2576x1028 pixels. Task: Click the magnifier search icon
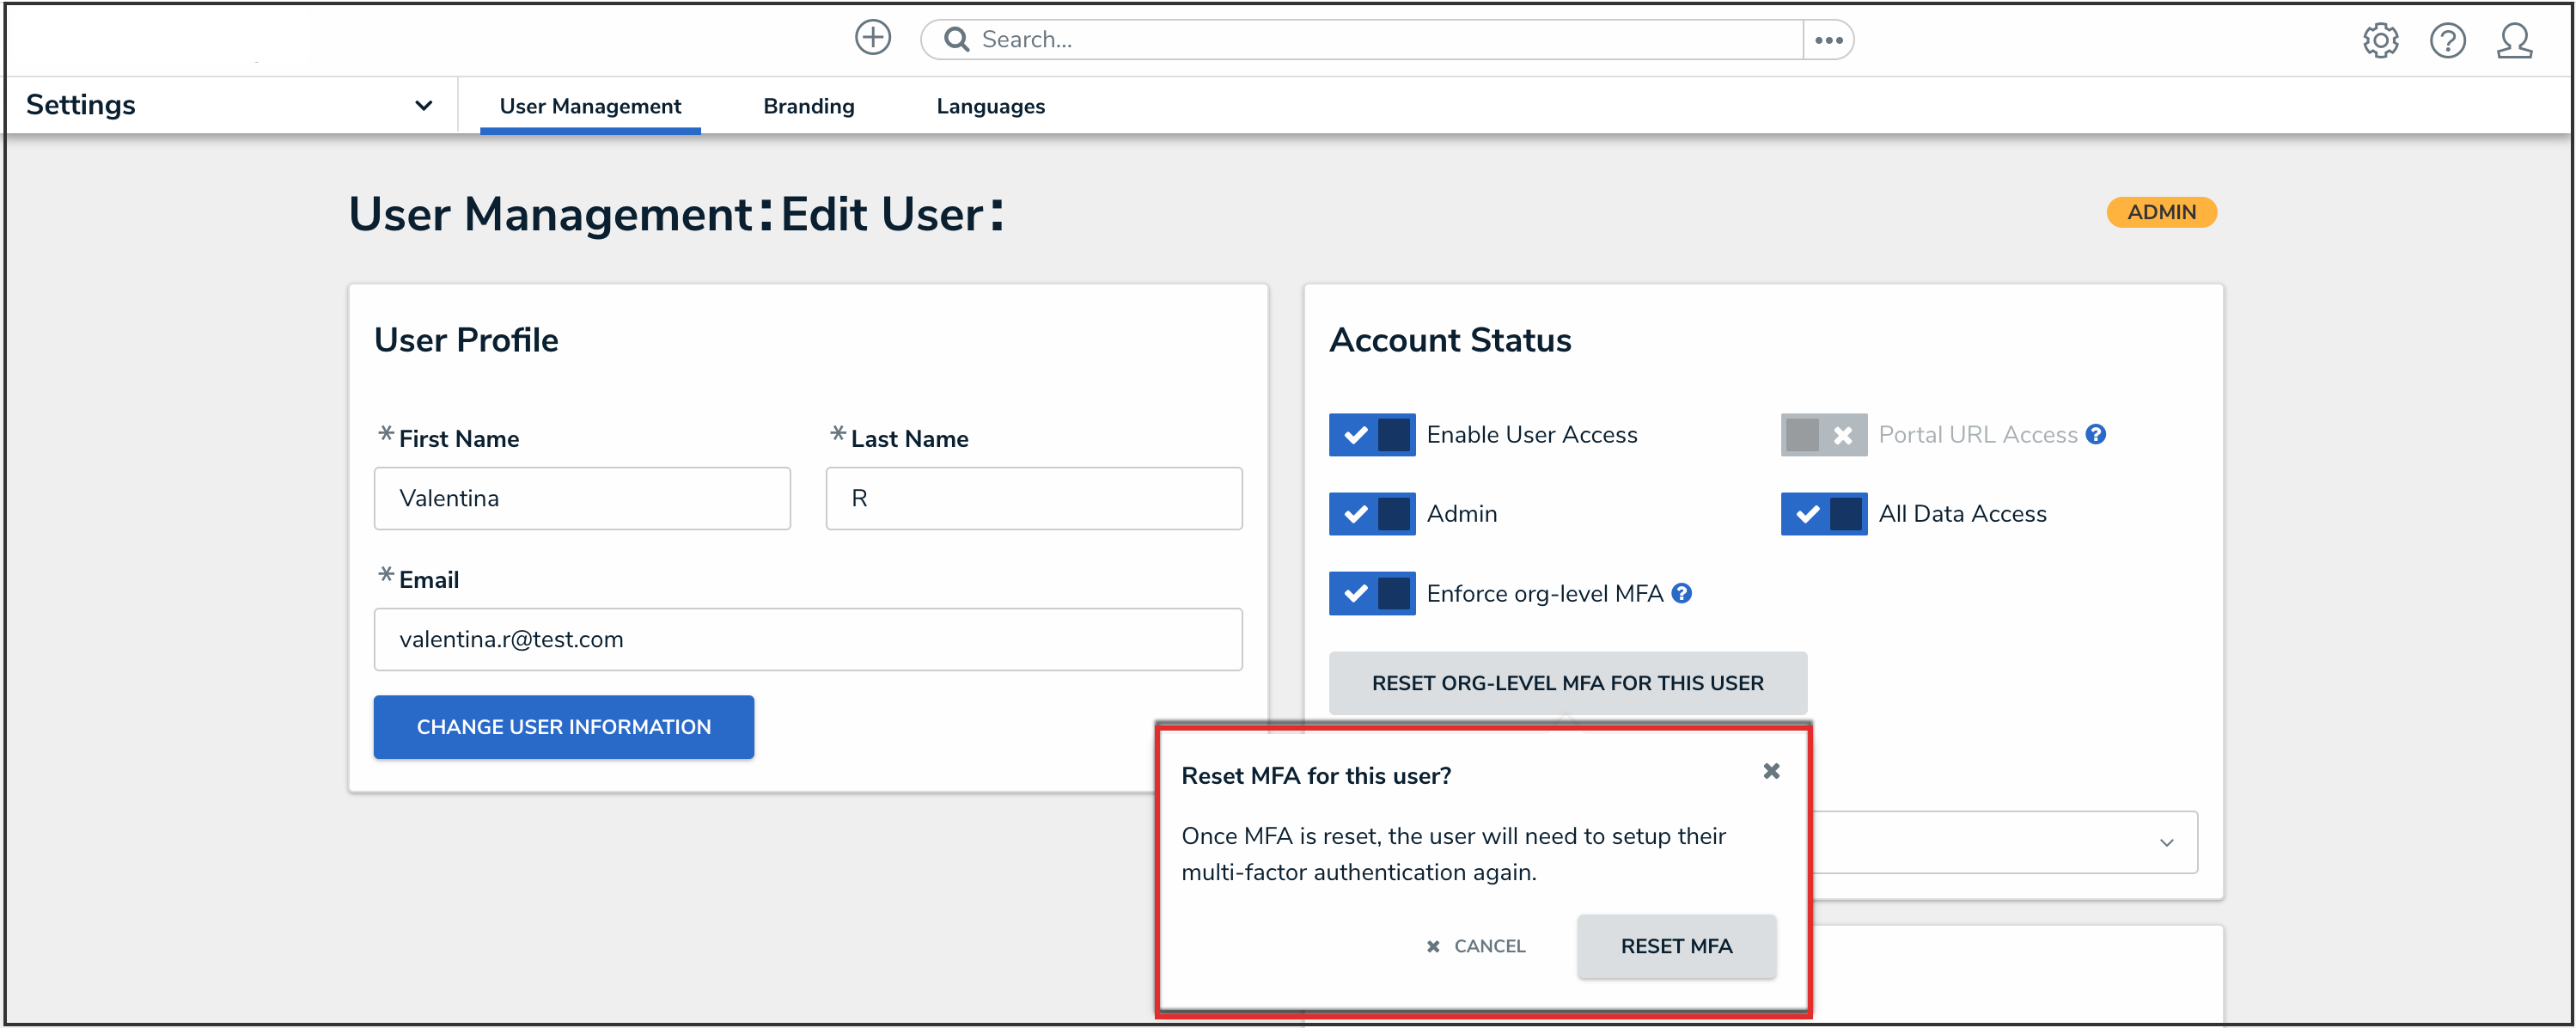tap(956, 39)
